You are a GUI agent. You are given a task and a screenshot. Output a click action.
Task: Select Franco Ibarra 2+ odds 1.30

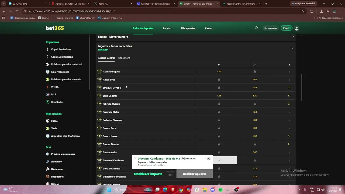[255, 136]
